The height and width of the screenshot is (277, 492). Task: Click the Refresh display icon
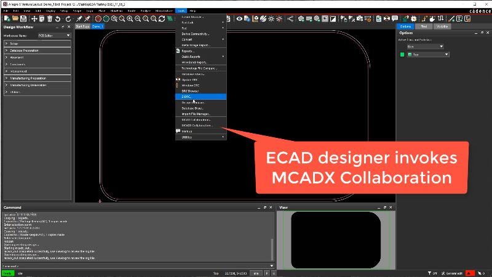(162, 19)
